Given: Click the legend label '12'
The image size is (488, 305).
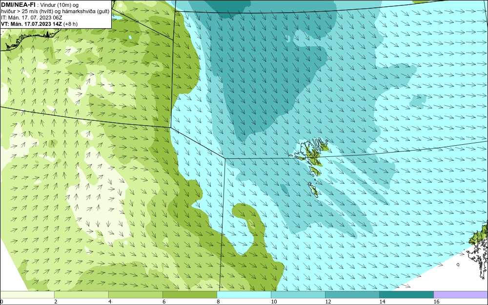Looking at the screenshot, I should [x=328, y=302].
